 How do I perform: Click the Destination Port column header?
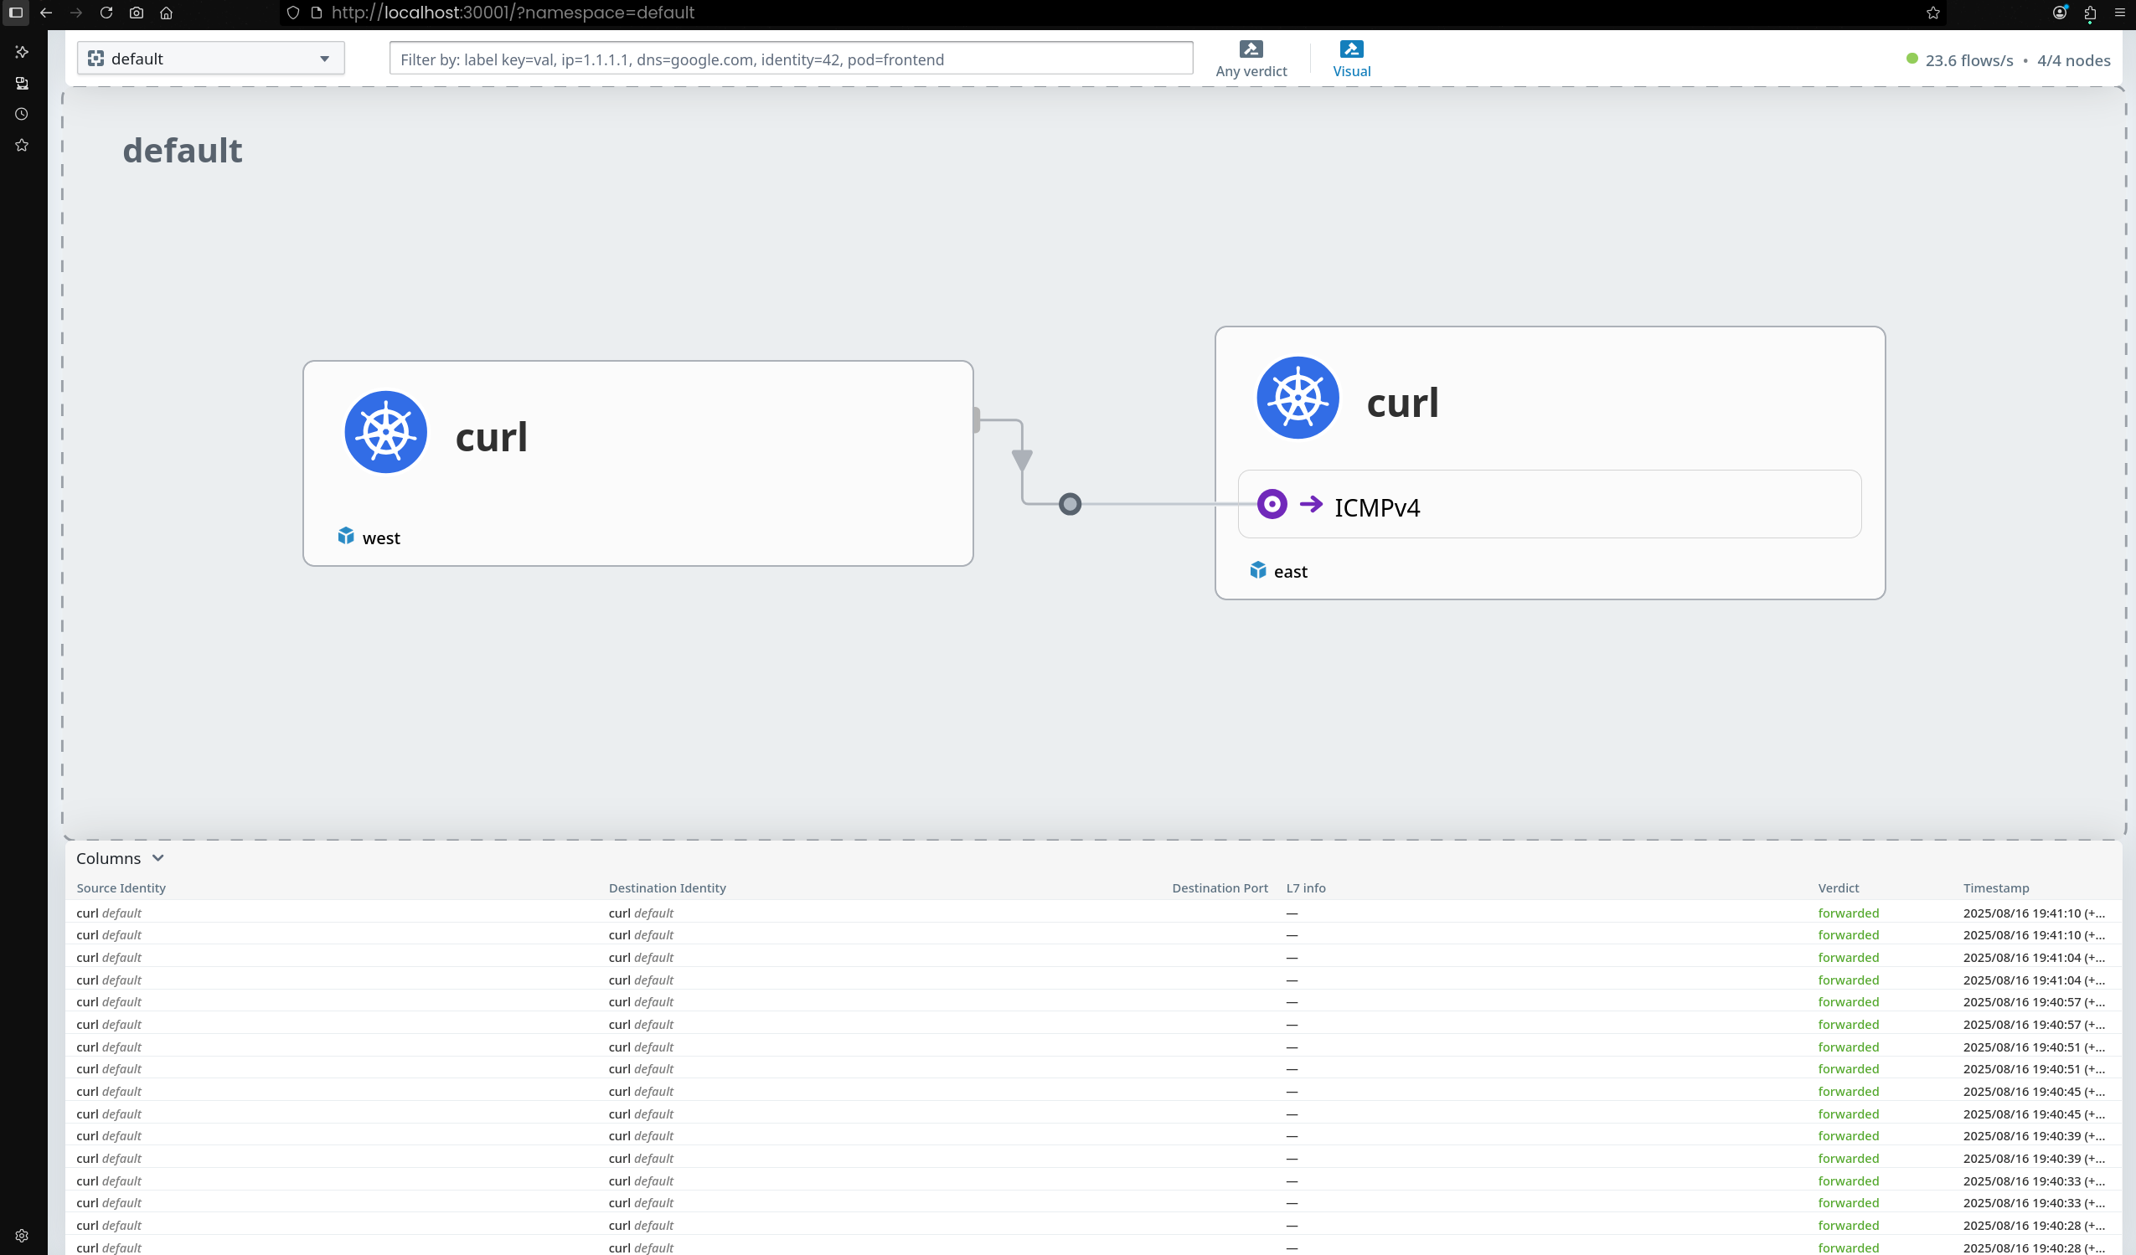1220,888
